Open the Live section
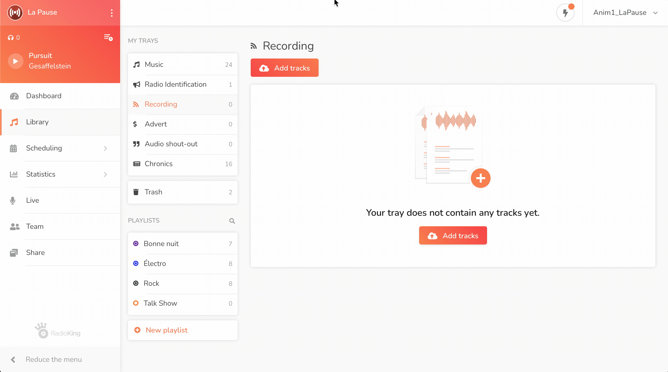This screenshot has height=372, width=668. click(x=60, y=200)
